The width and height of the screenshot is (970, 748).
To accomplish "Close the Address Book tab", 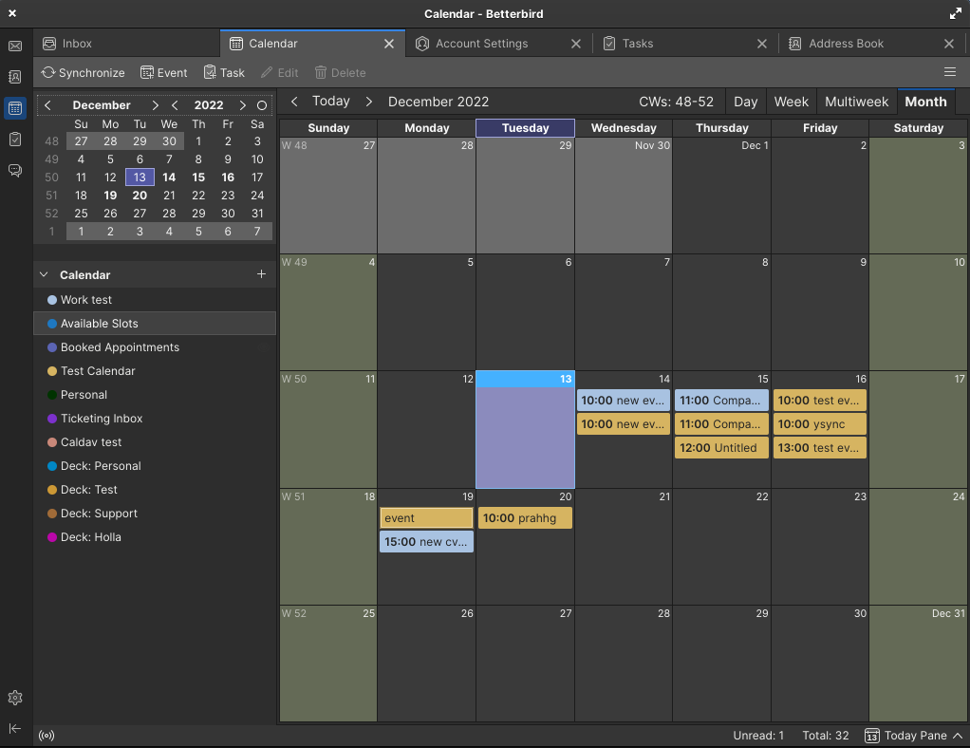I will (x=949, y=44).
